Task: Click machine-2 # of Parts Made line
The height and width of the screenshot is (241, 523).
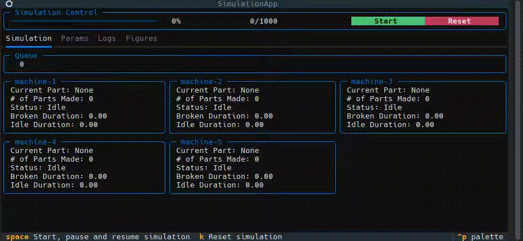Action: click(x=218, y=99)
